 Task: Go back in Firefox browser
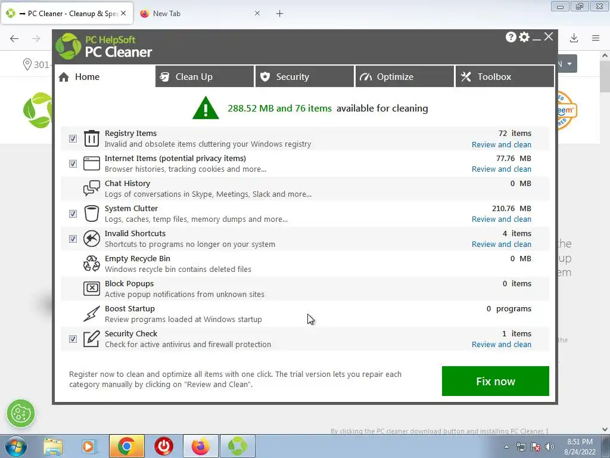click(x=14, y=38)
